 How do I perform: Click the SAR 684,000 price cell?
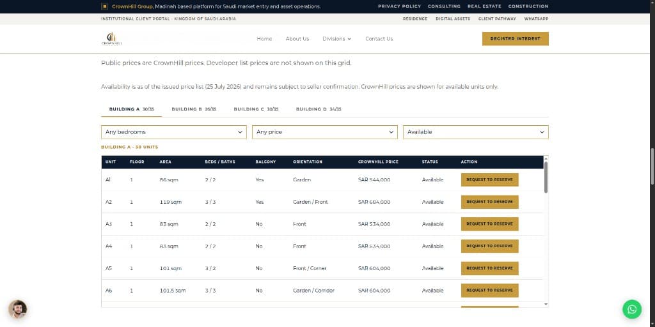point(374,202)
